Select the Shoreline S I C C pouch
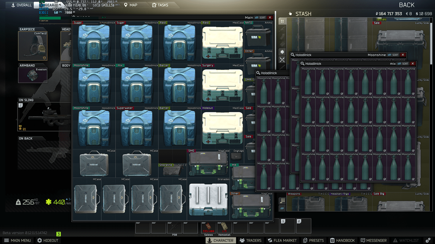 click(173, 170)
